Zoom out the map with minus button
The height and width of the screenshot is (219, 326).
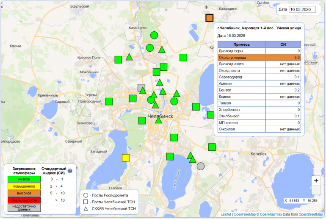316,190
